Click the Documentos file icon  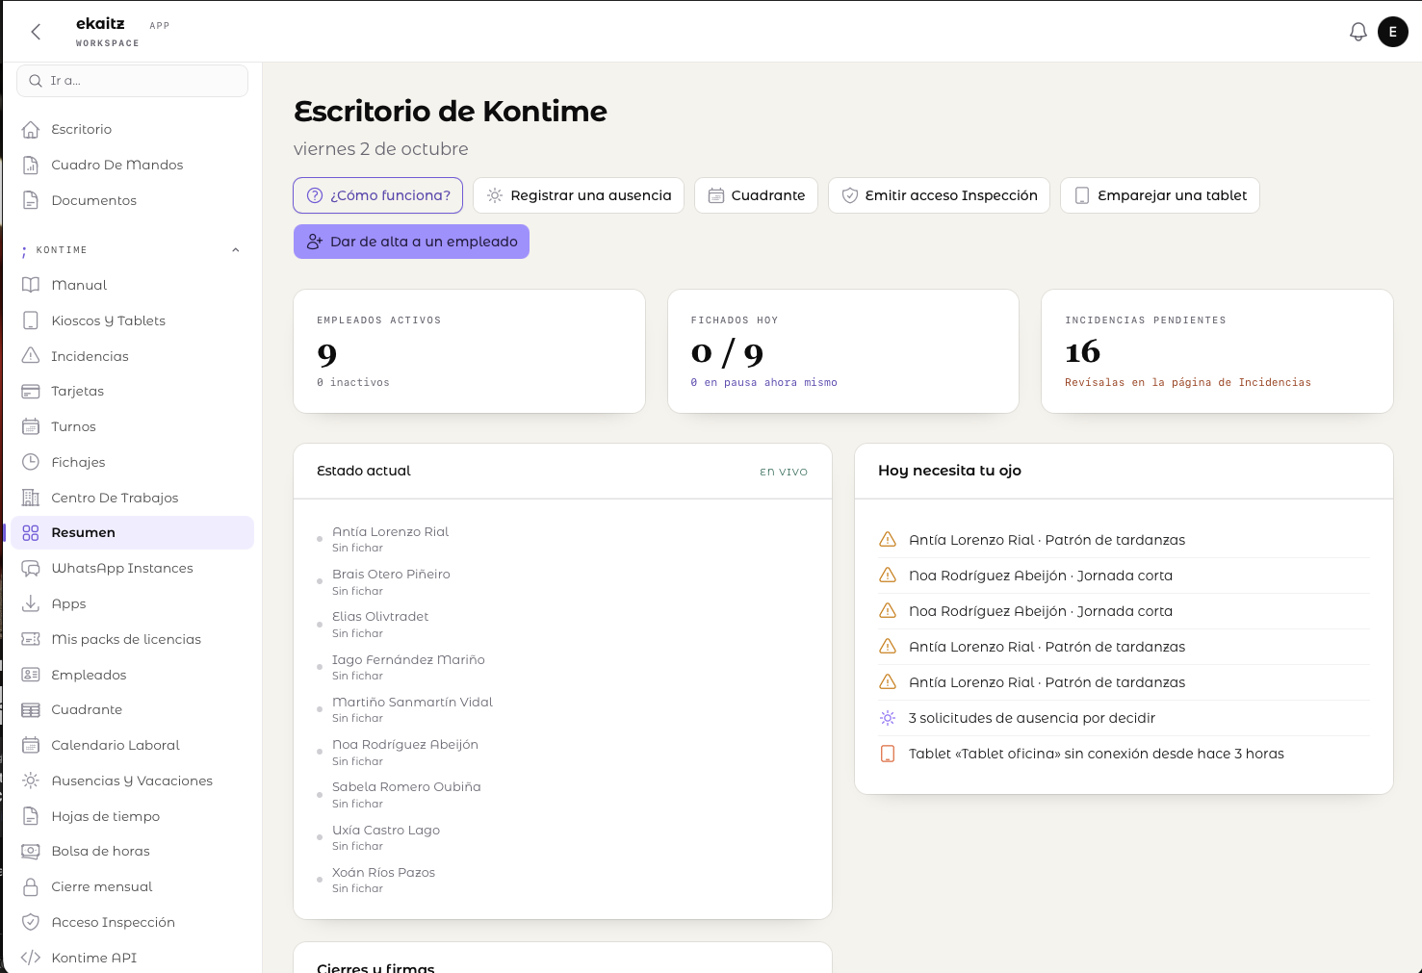31,200
